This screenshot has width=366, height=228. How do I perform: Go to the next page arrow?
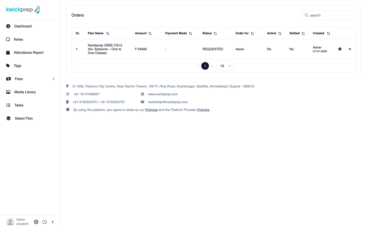[212, 66]
